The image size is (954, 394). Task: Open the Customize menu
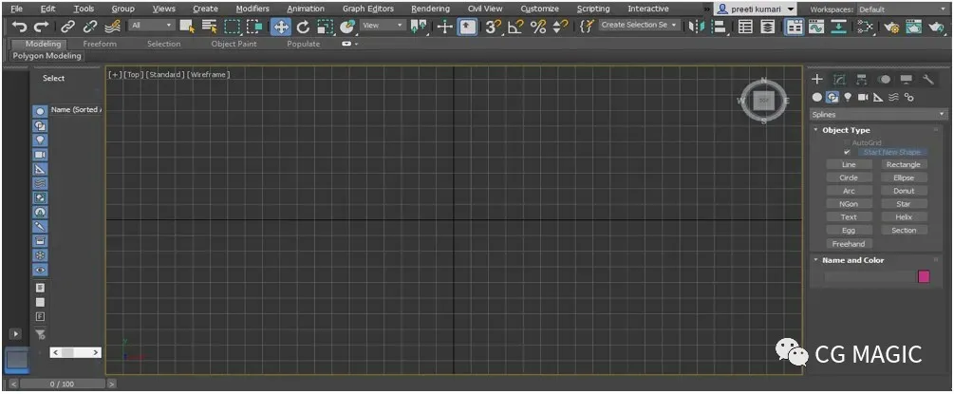[x=540, y=9]
